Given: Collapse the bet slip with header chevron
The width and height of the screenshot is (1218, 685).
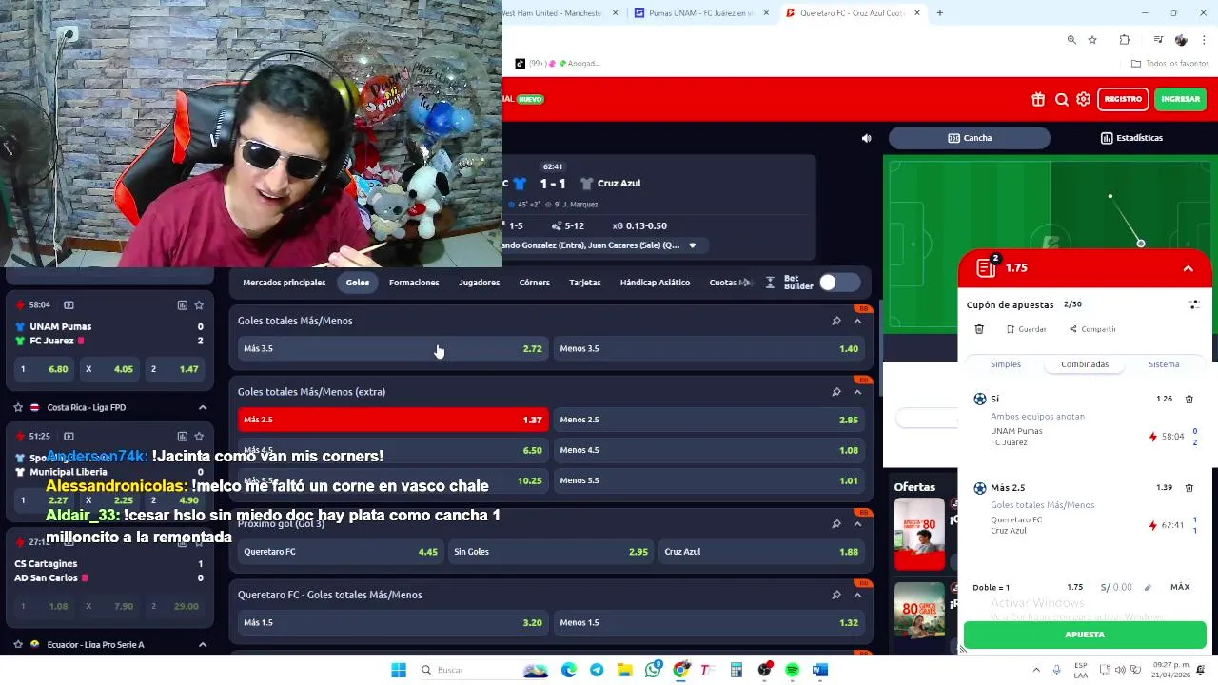Looking at the screenshot, I should pos(1189,269).
